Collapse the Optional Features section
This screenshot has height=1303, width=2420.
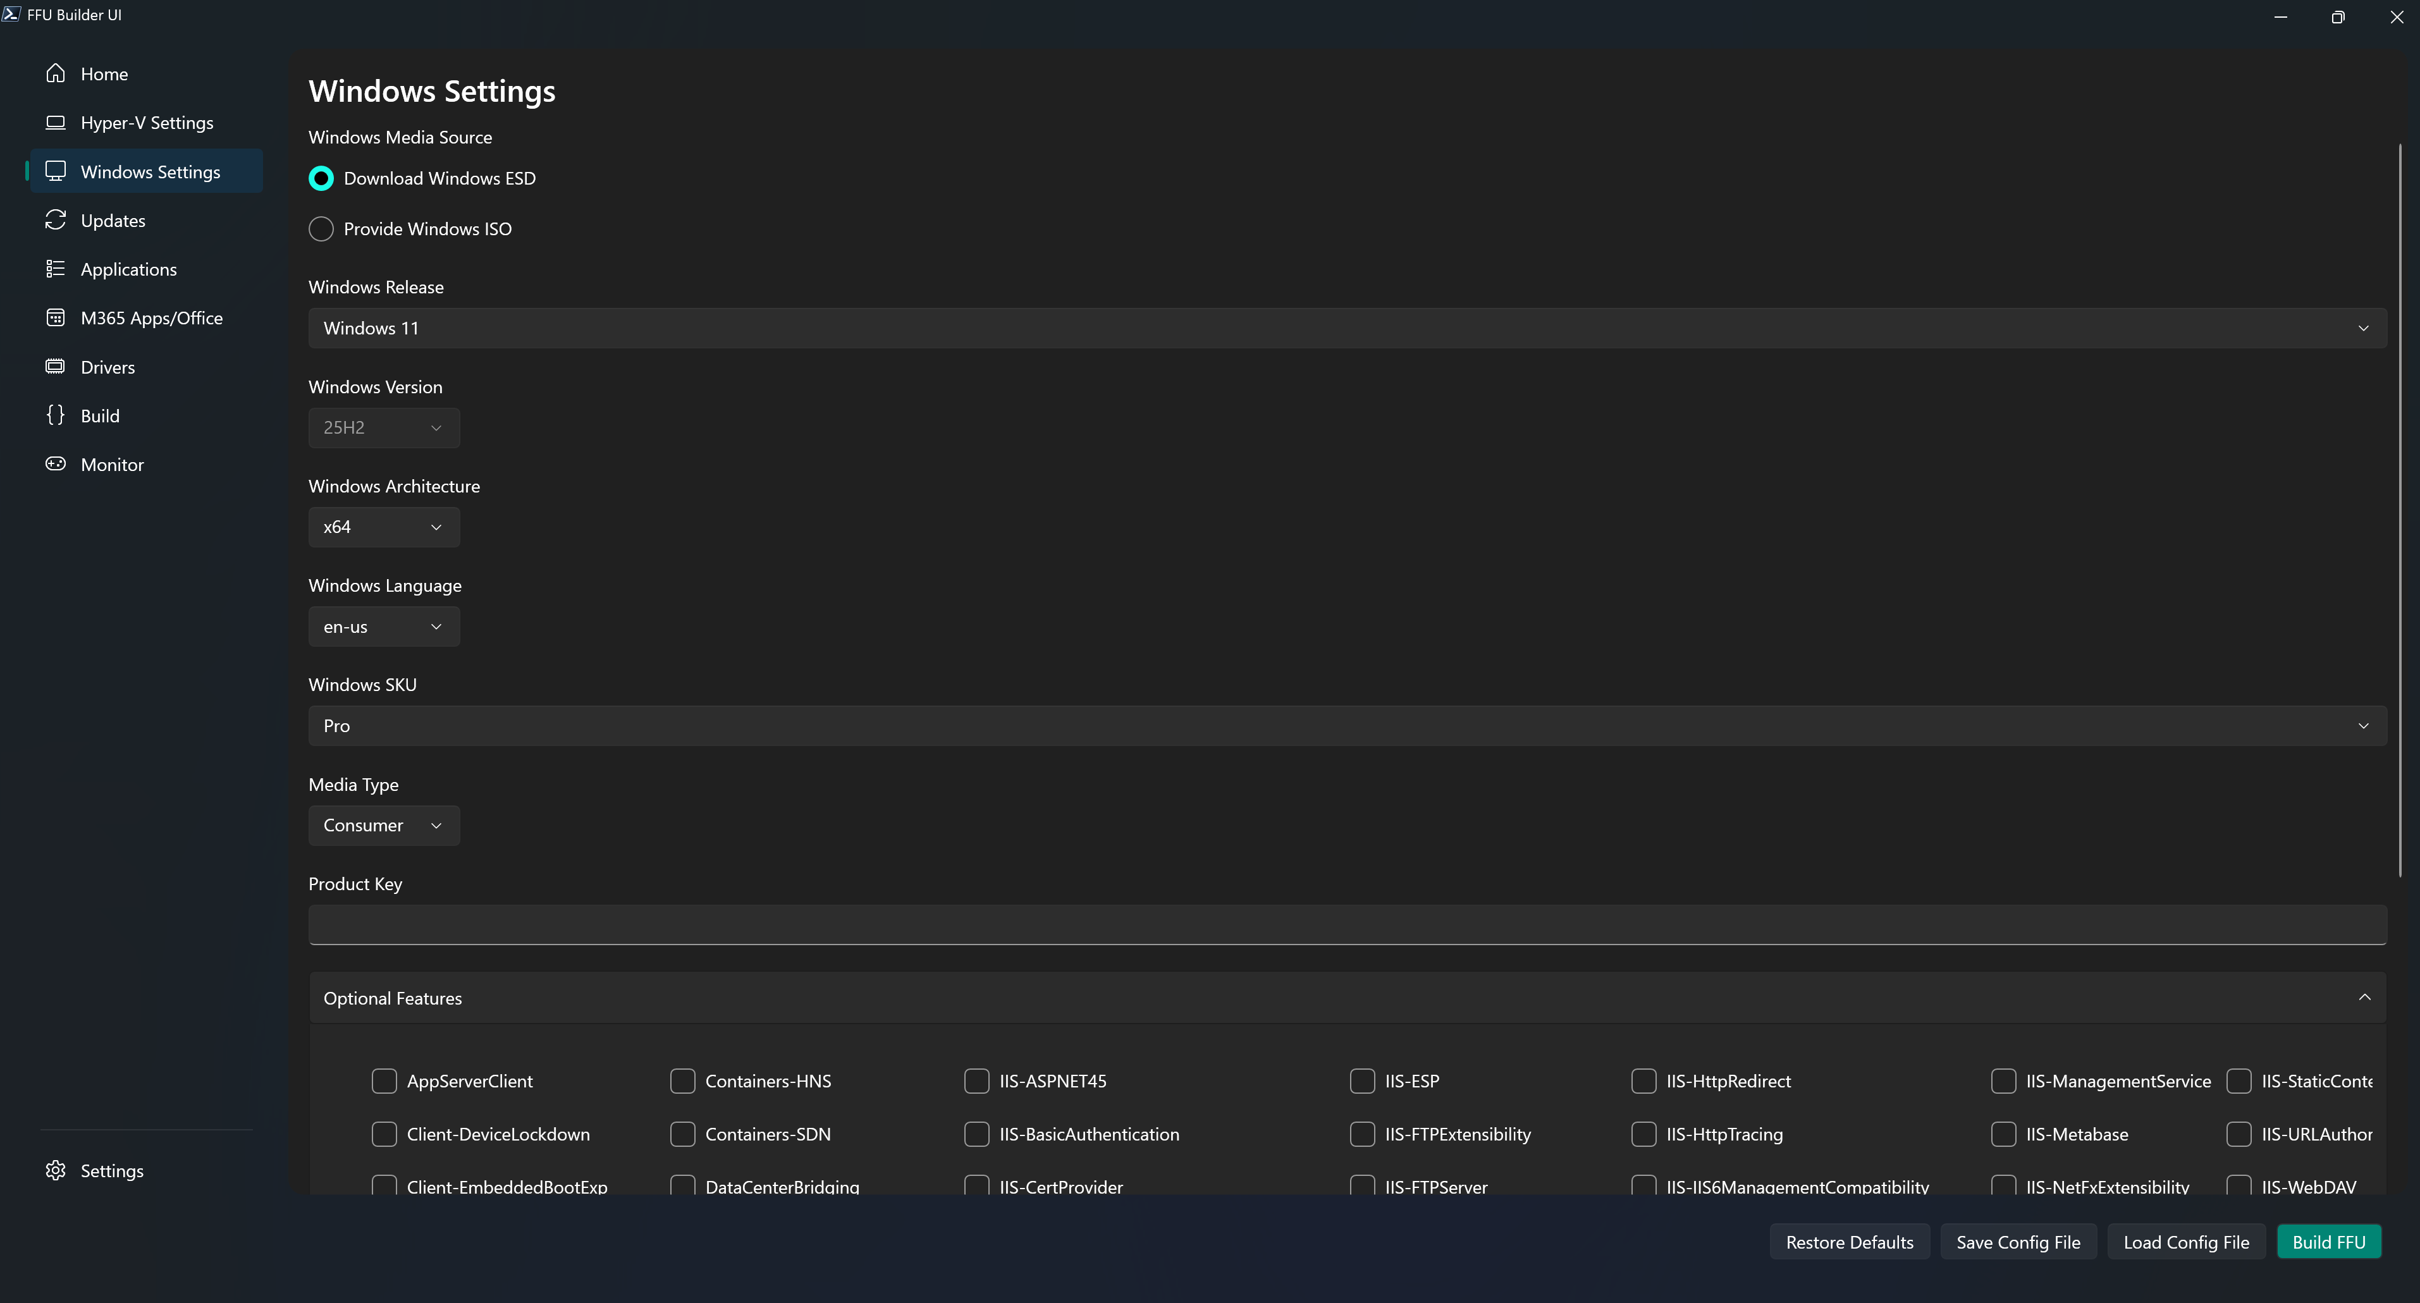[x=2364, y=998]
